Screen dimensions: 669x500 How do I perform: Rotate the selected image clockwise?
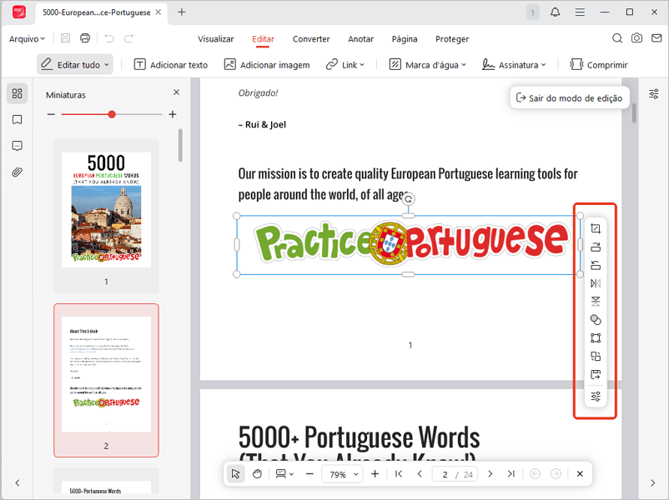[x=595, y=246]
